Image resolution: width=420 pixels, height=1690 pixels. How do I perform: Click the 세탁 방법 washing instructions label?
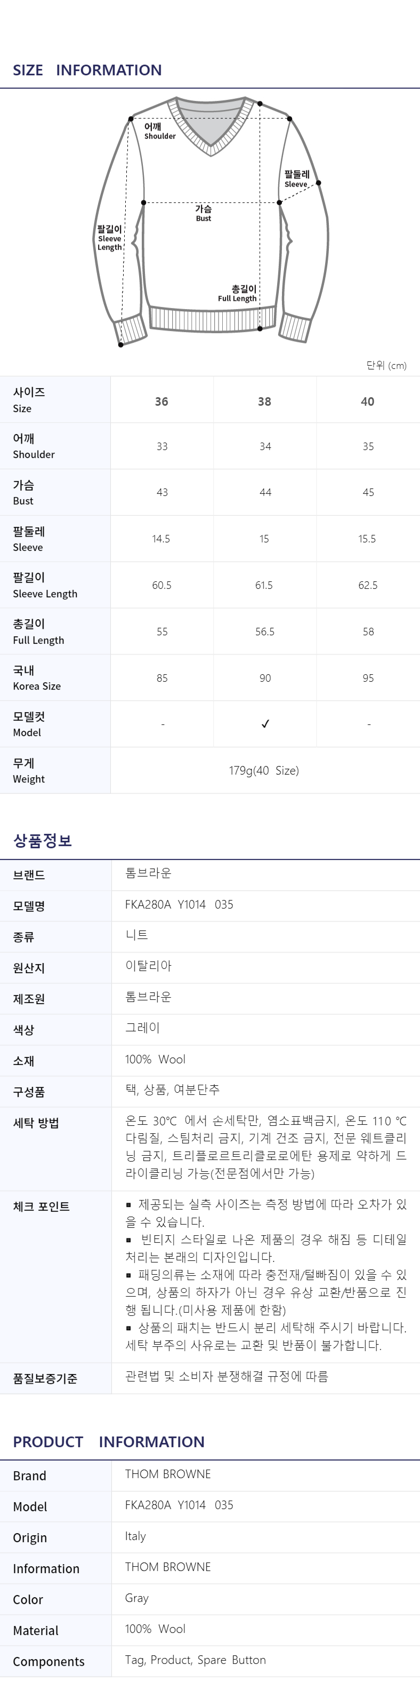36,1123
